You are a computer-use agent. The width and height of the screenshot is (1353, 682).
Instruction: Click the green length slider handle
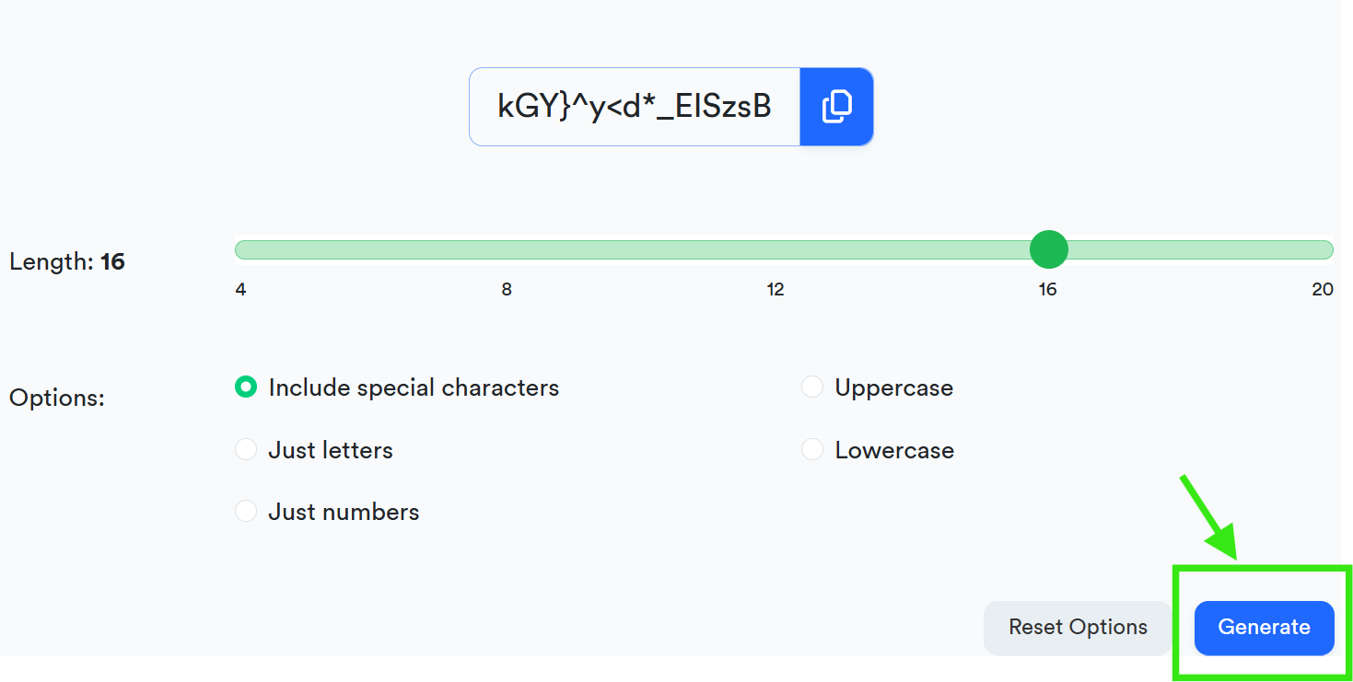[1048, 249]
